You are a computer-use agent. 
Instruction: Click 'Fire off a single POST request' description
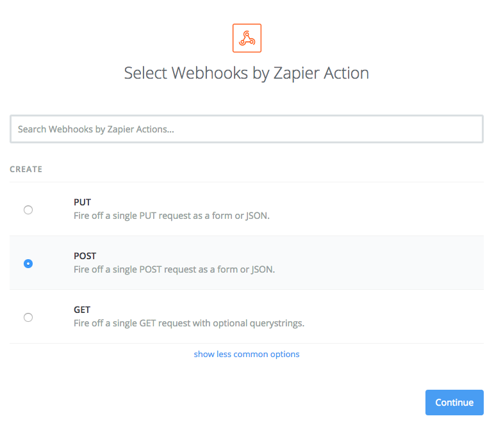click(x=174, y=269)
